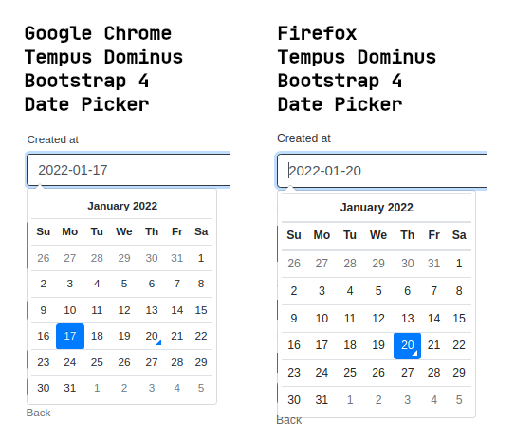Select greyed February 2 in Firefox calendar
Image resolution: width=515 pixels, height=441 pixels.
coord(378,400)
